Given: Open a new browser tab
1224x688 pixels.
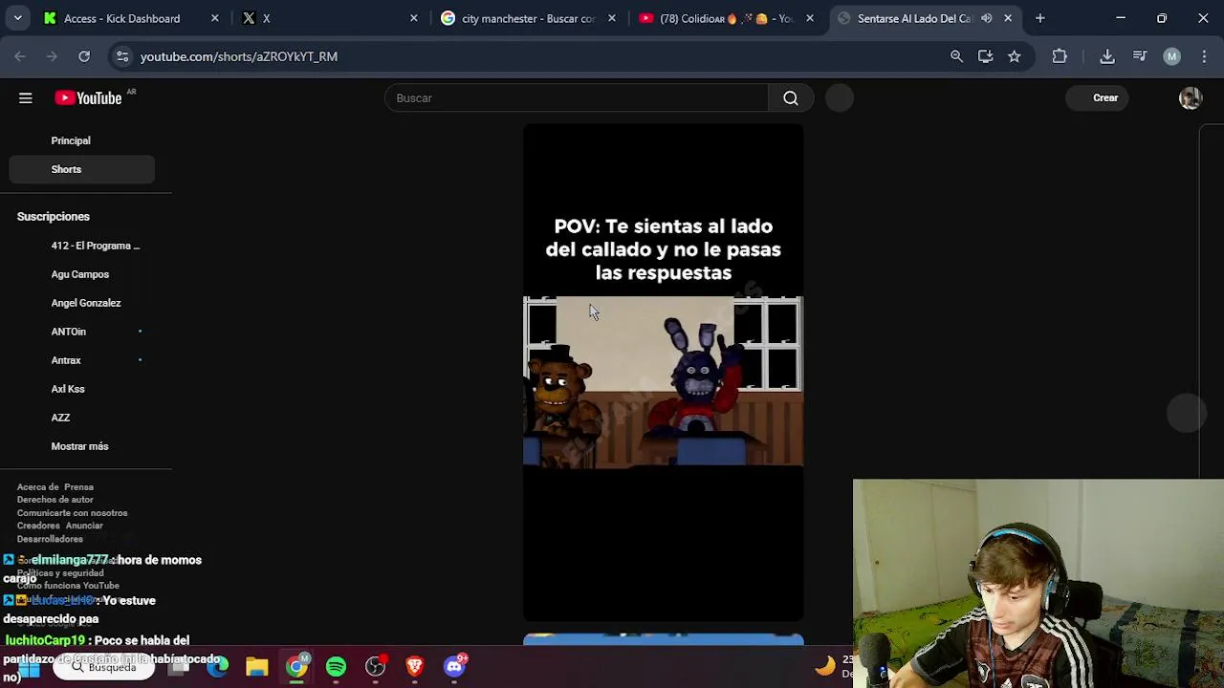Looking at the screenshot, I should (1040, 18).
